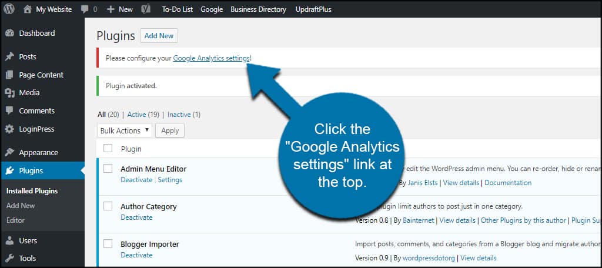Click the Blogger Importer plugin name
The image size is (602, 268).
click(x=150, y=244)
